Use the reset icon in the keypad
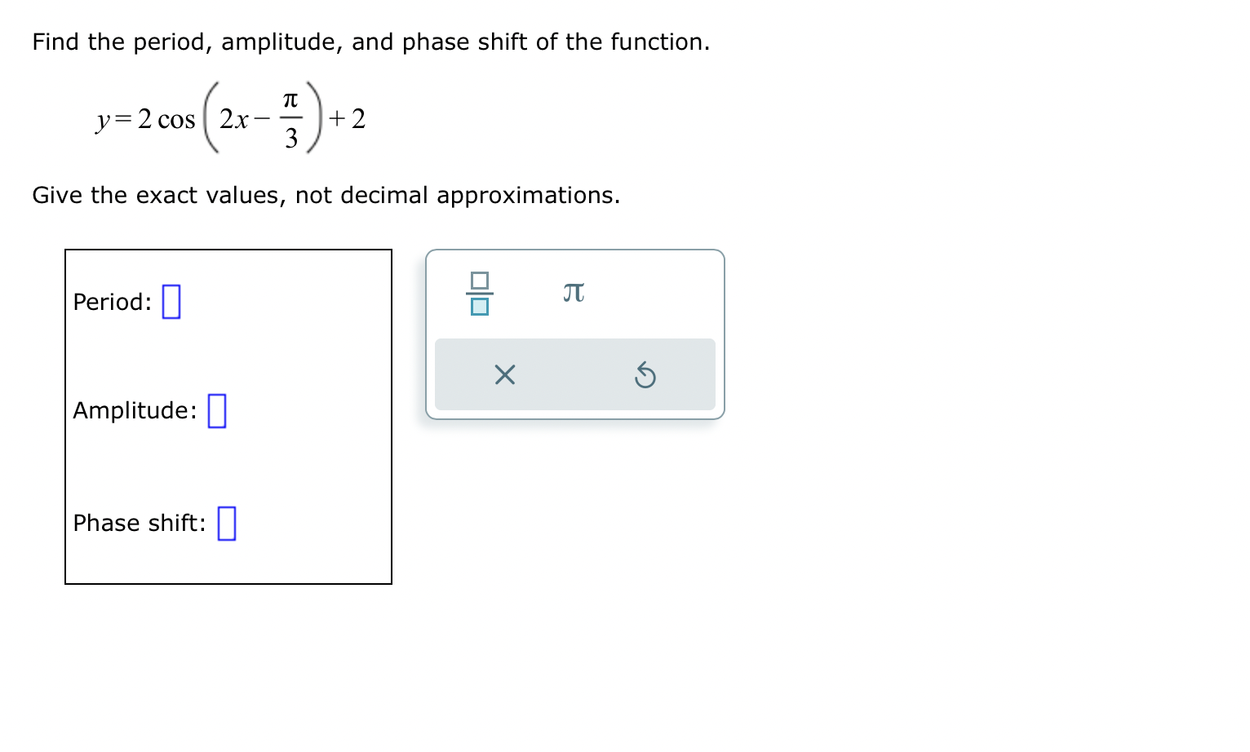The image size is (1250, 752). (645, 375)
